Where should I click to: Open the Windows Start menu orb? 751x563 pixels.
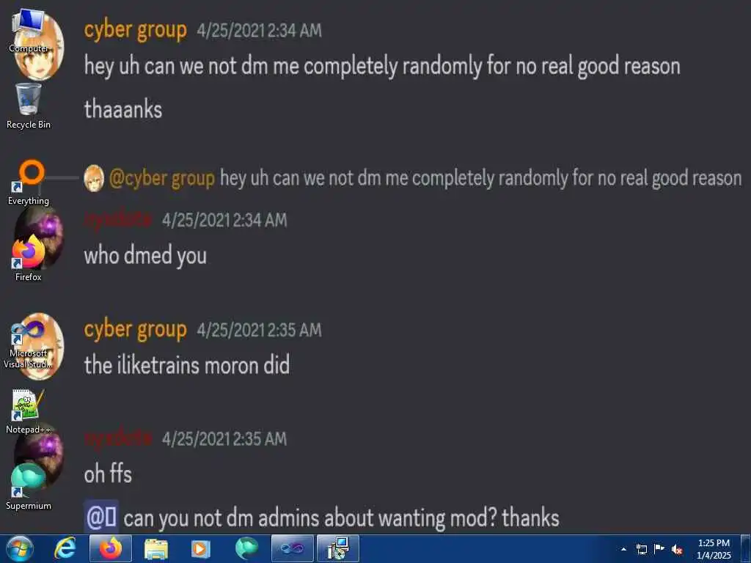(x=20, y=548)
